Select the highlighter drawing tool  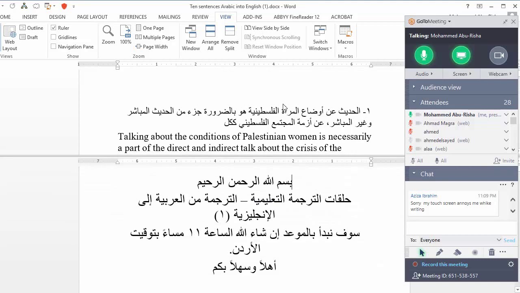(457, 253)
